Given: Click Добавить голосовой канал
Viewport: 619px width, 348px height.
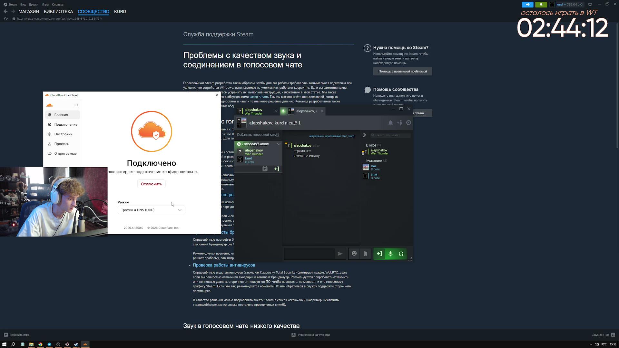Looking at the screenshot, I should [258, 135].
